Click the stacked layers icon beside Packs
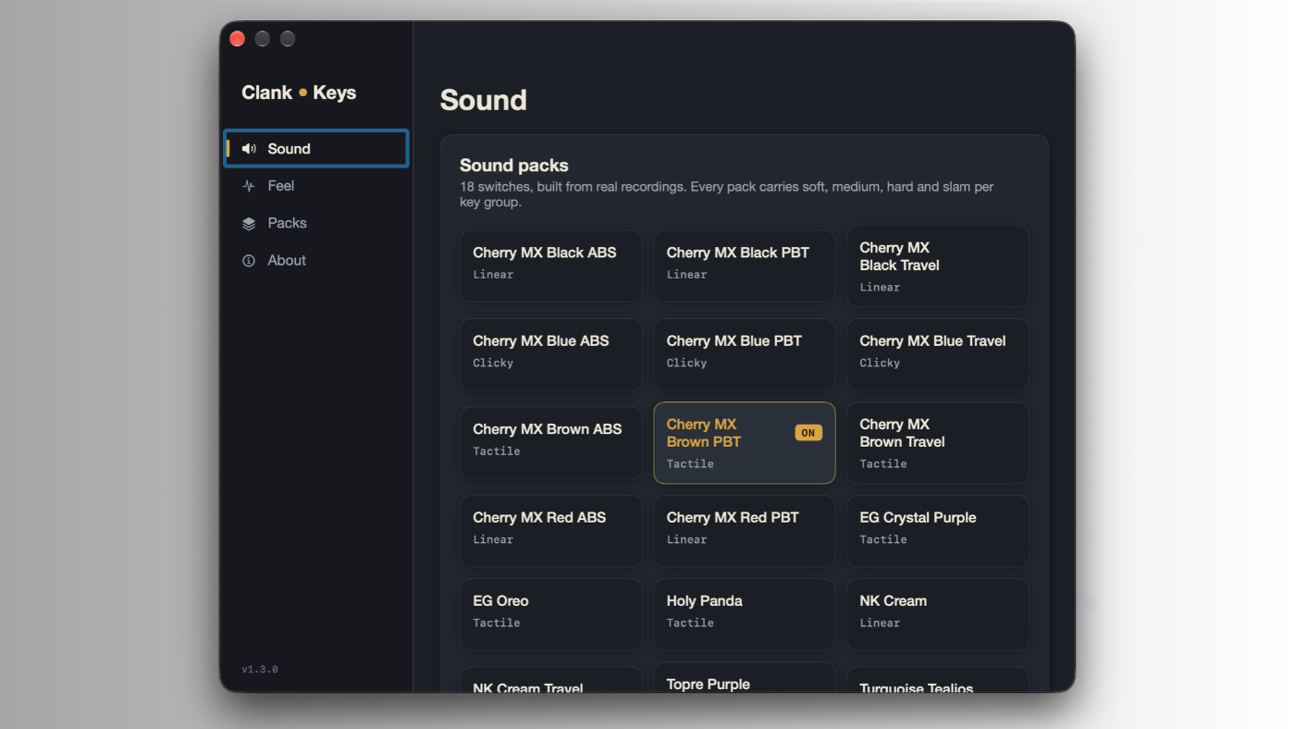The image size is (1295, 729). click(x=249, y=223)
